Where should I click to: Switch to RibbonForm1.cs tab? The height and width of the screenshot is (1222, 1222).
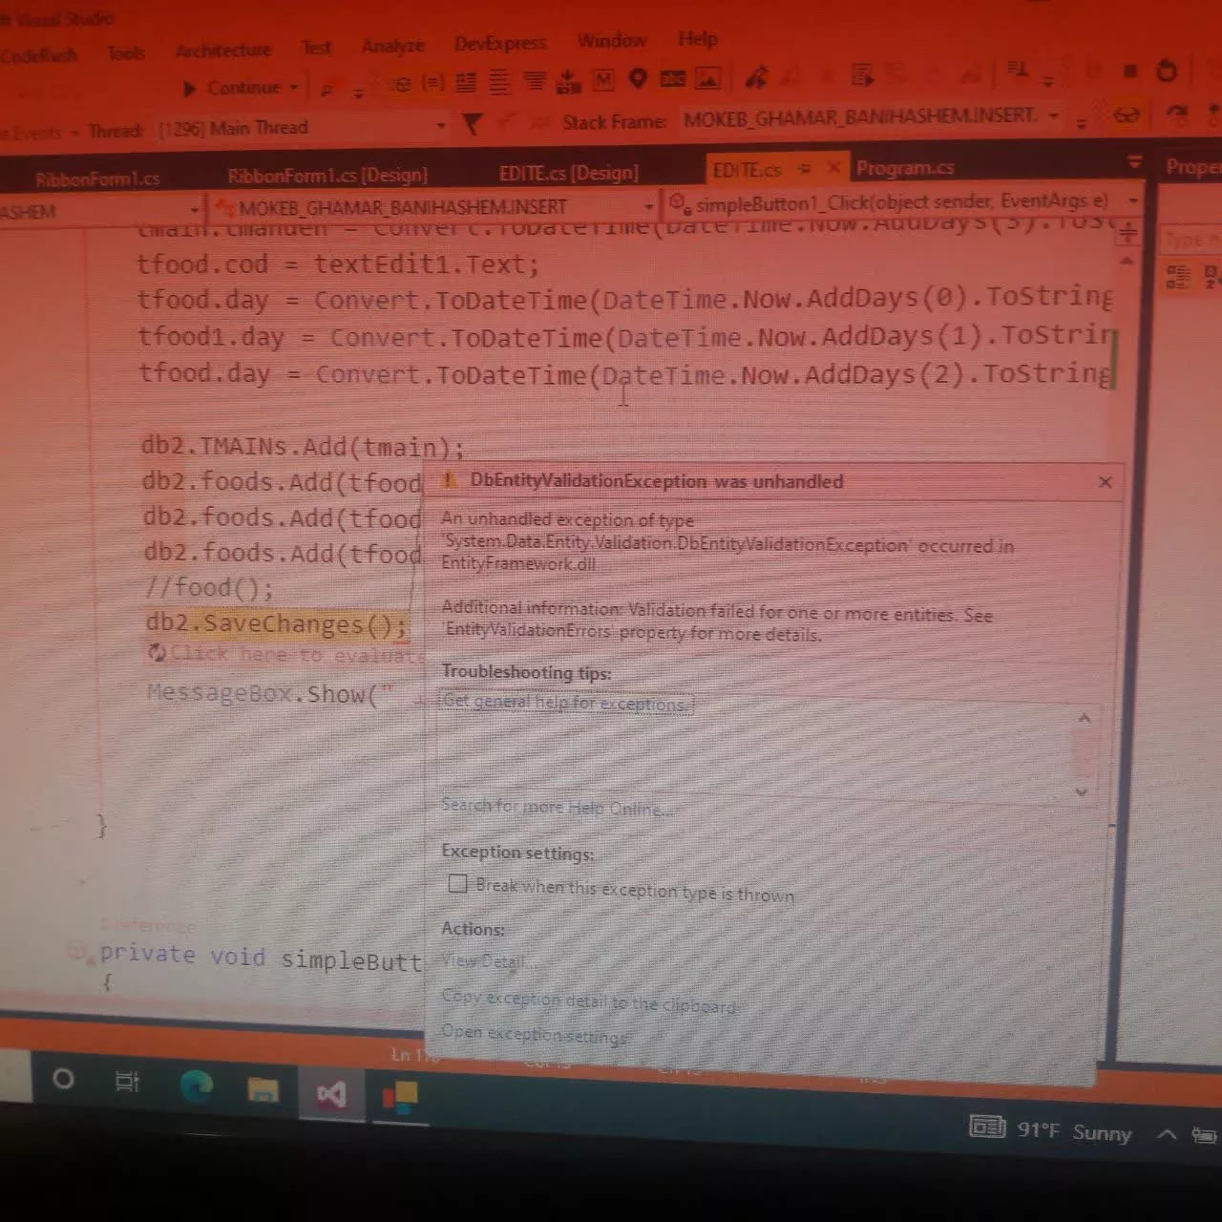click(x=97, y=179)
